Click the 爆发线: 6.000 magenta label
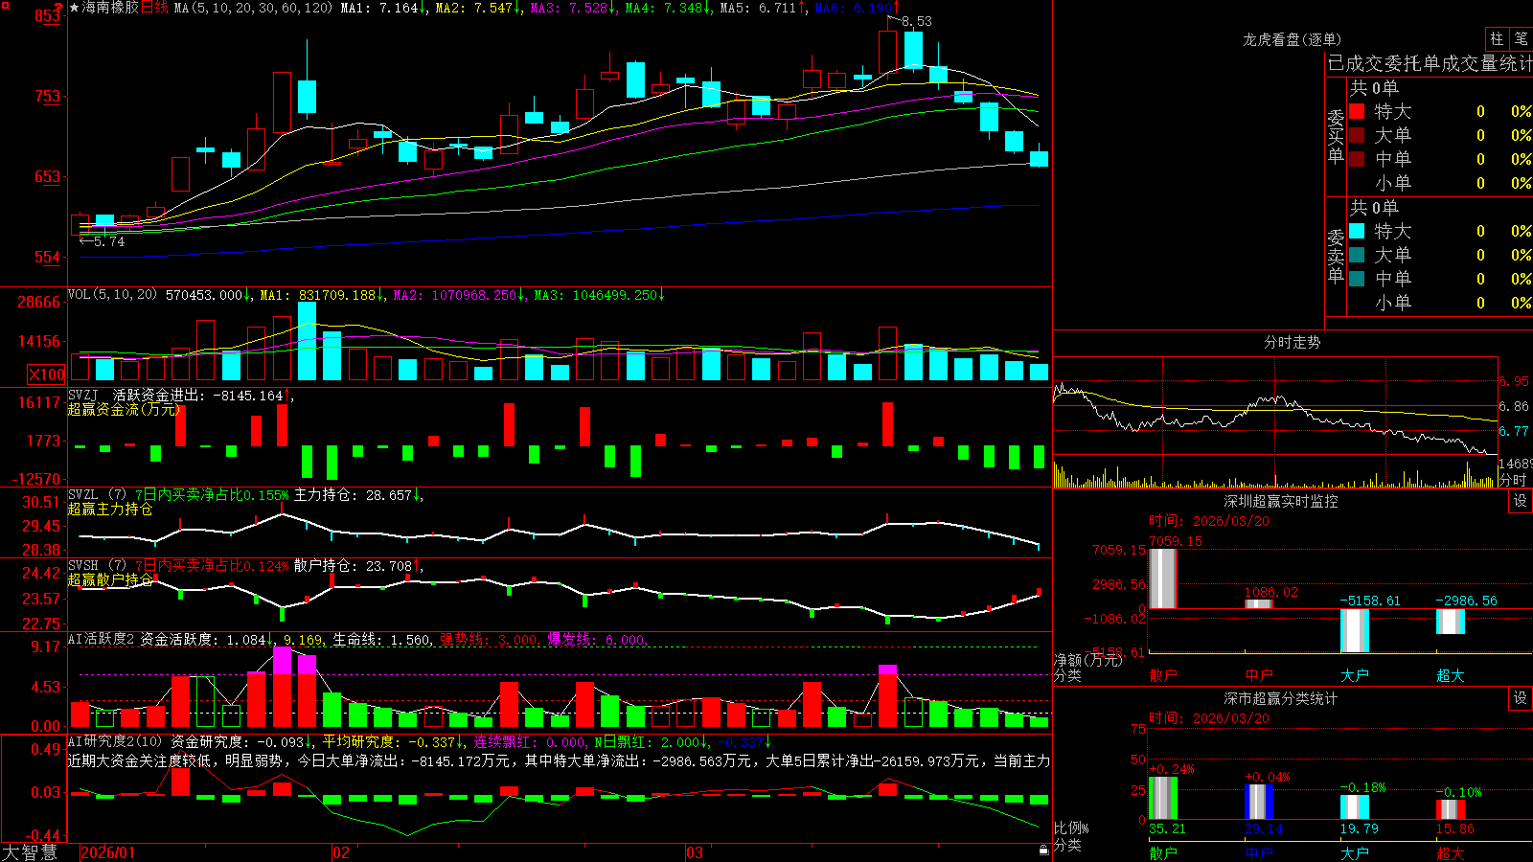Image resolution: width=1533 pixels, height=862 pixels. coord(596,639)
